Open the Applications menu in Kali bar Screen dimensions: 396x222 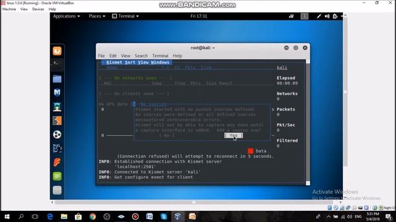tap(66, 16)
